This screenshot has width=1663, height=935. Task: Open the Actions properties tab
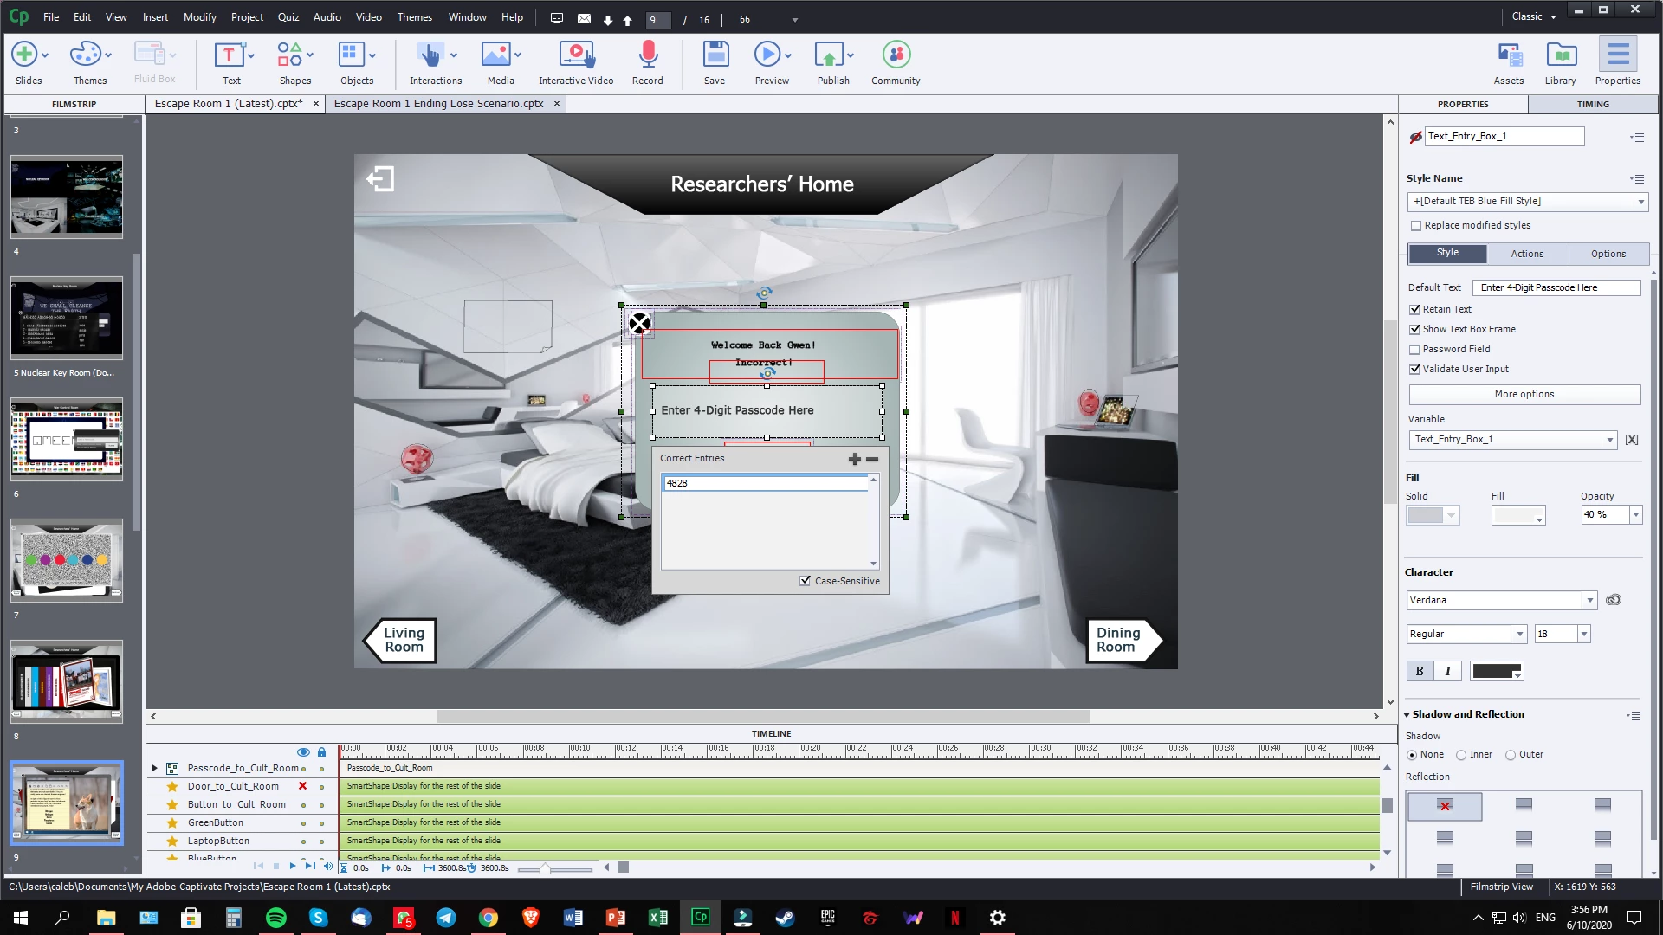tap(1526, 254)
